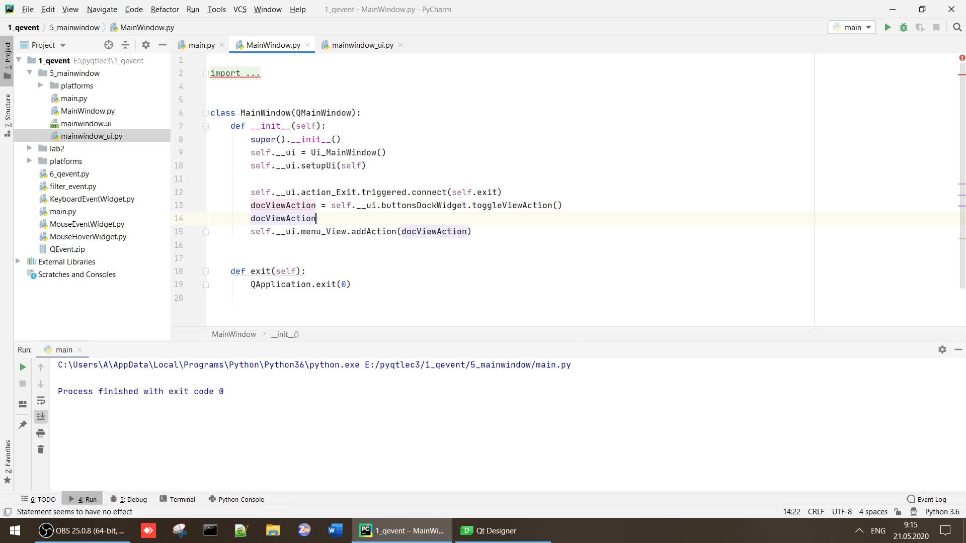Toggle scroll to end in Run console
The height and width of the screenshot is (543, 966).
pyautogui.click(x=41, y=417)
